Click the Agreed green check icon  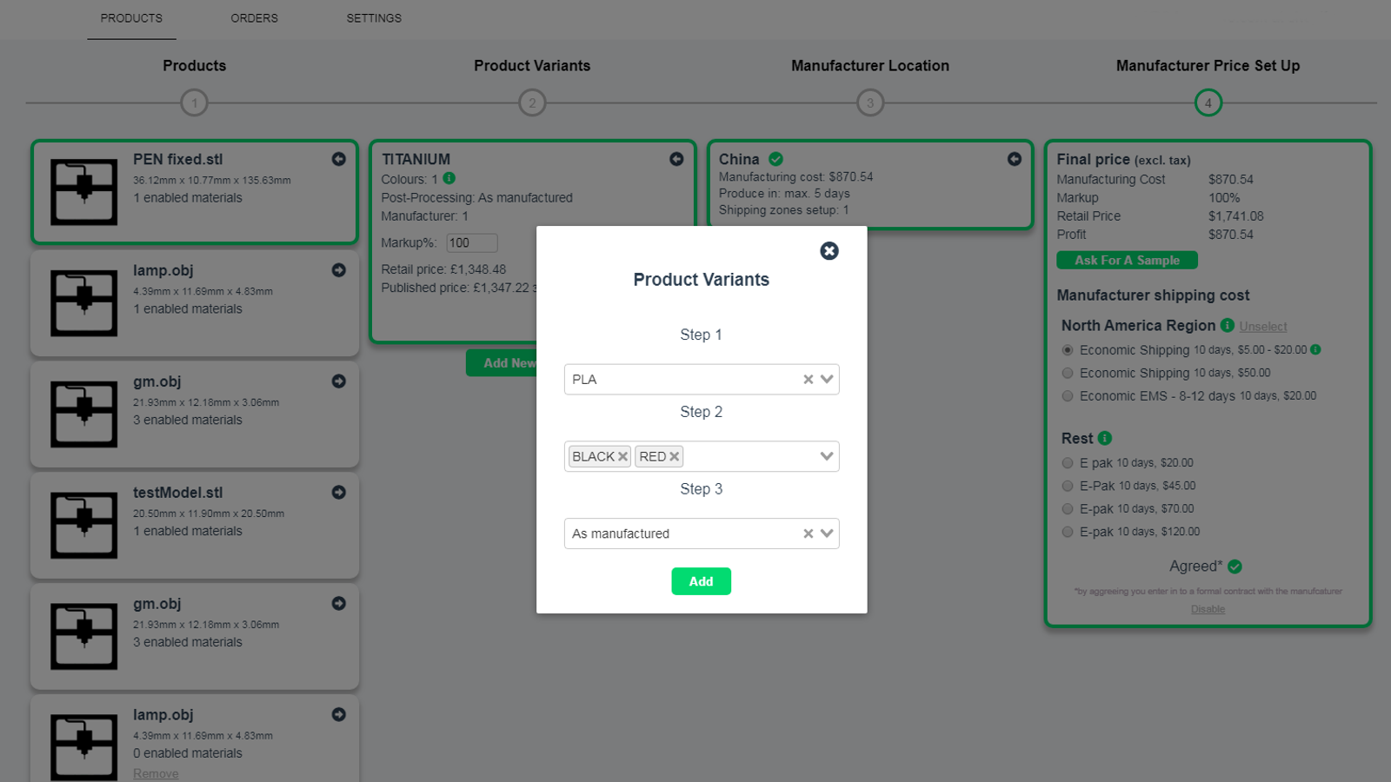[1235, 567]
